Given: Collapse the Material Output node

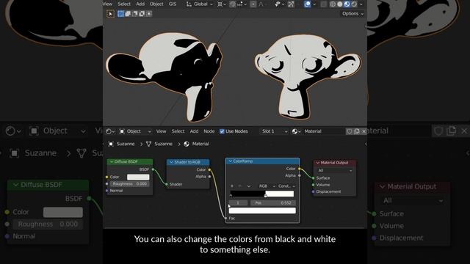Looking at the screenshot, I should tap(318, 163).
